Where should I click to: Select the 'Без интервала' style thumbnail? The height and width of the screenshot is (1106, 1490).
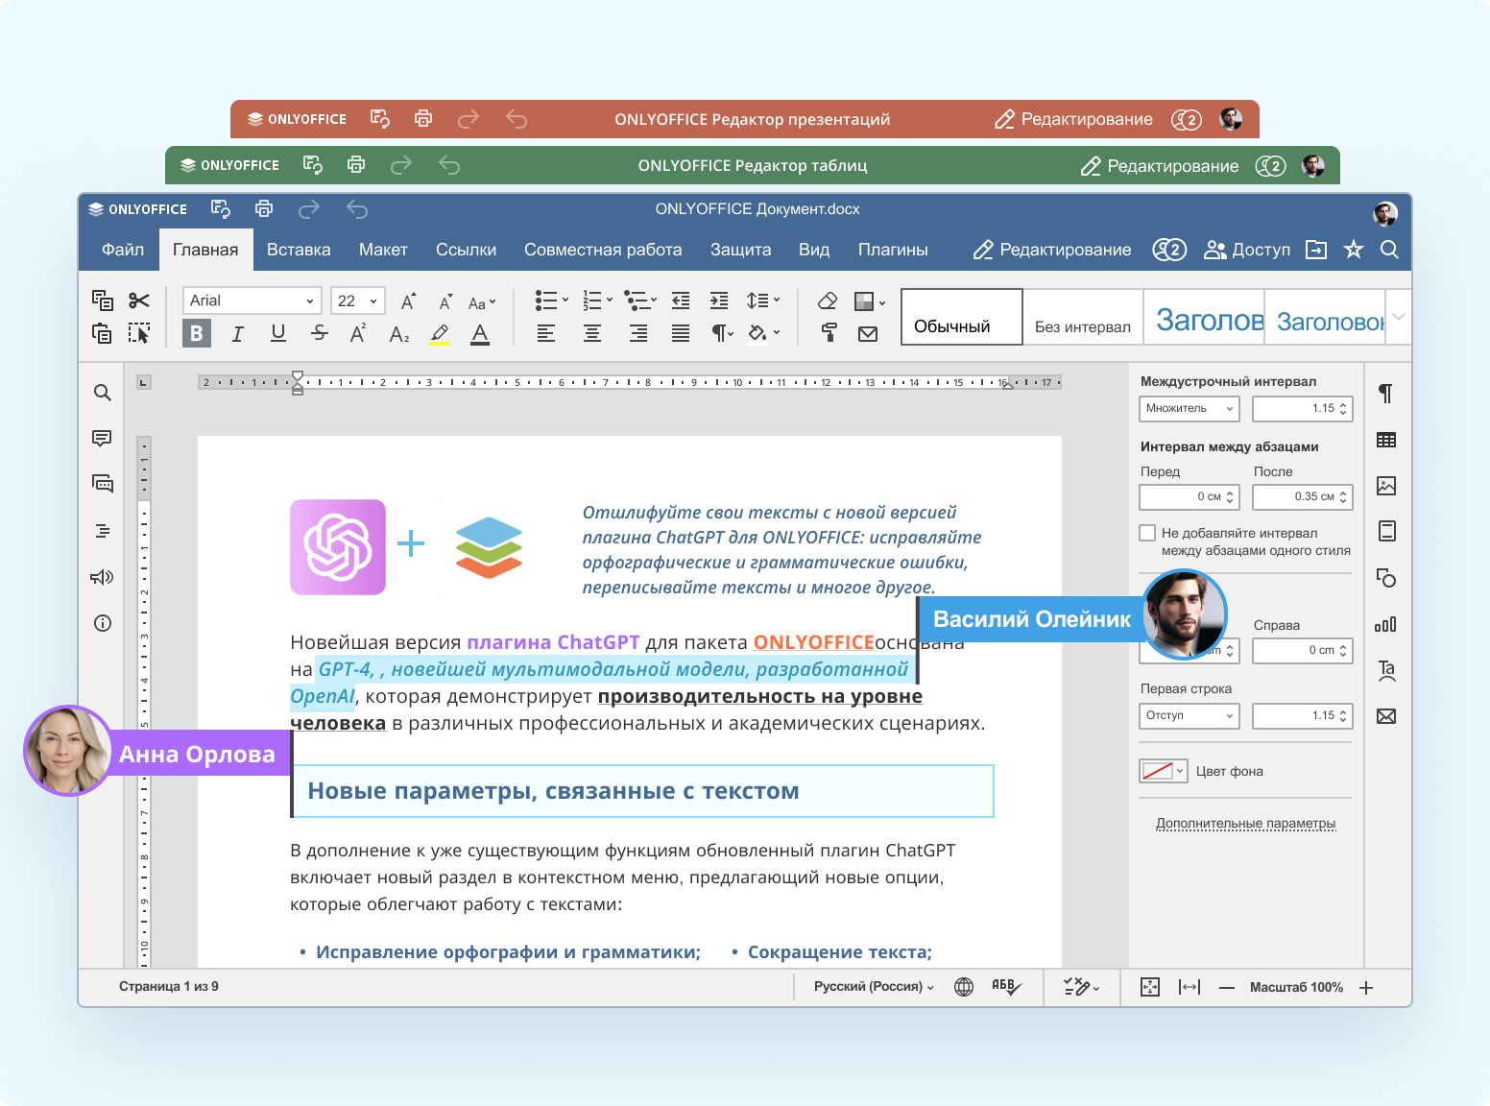(1082, 318)
